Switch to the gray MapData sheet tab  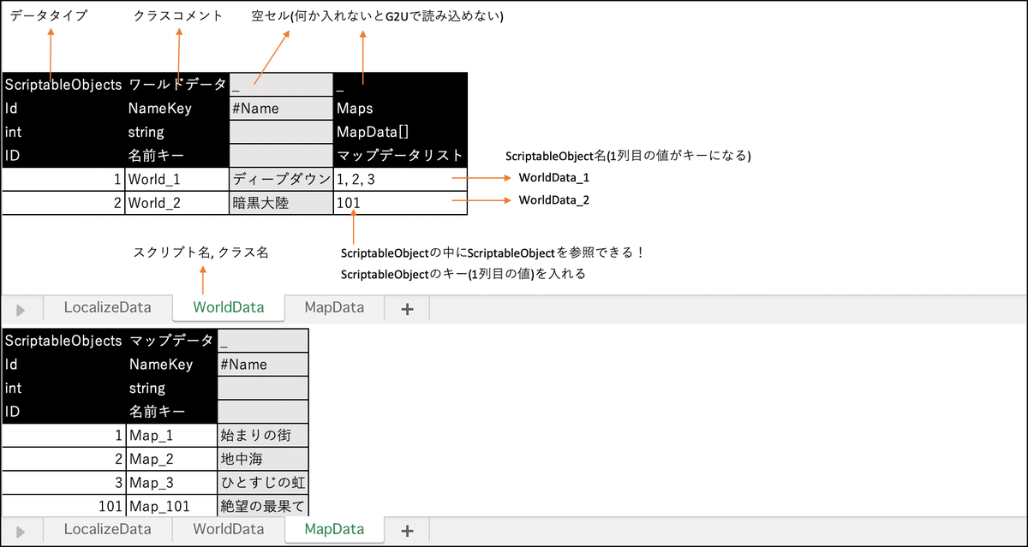[x=334, y=307]
